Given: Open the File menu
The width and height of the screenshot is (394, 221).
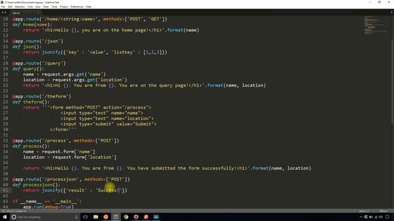Looking at the screenshot, I should (x=3, y=7).
